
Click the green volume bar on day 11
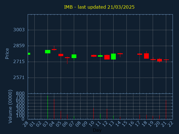click(x=100, y=116)
